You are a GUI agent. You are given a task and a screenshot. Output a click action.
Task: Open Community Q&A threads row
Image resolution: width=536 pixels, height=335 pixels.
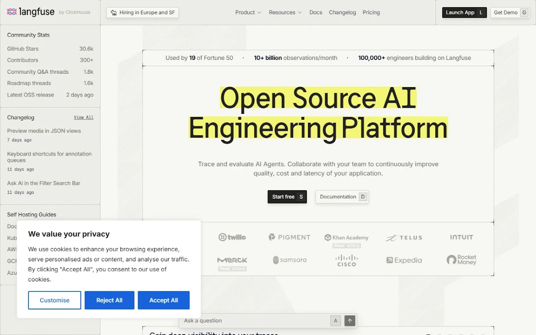pos(50,71)
